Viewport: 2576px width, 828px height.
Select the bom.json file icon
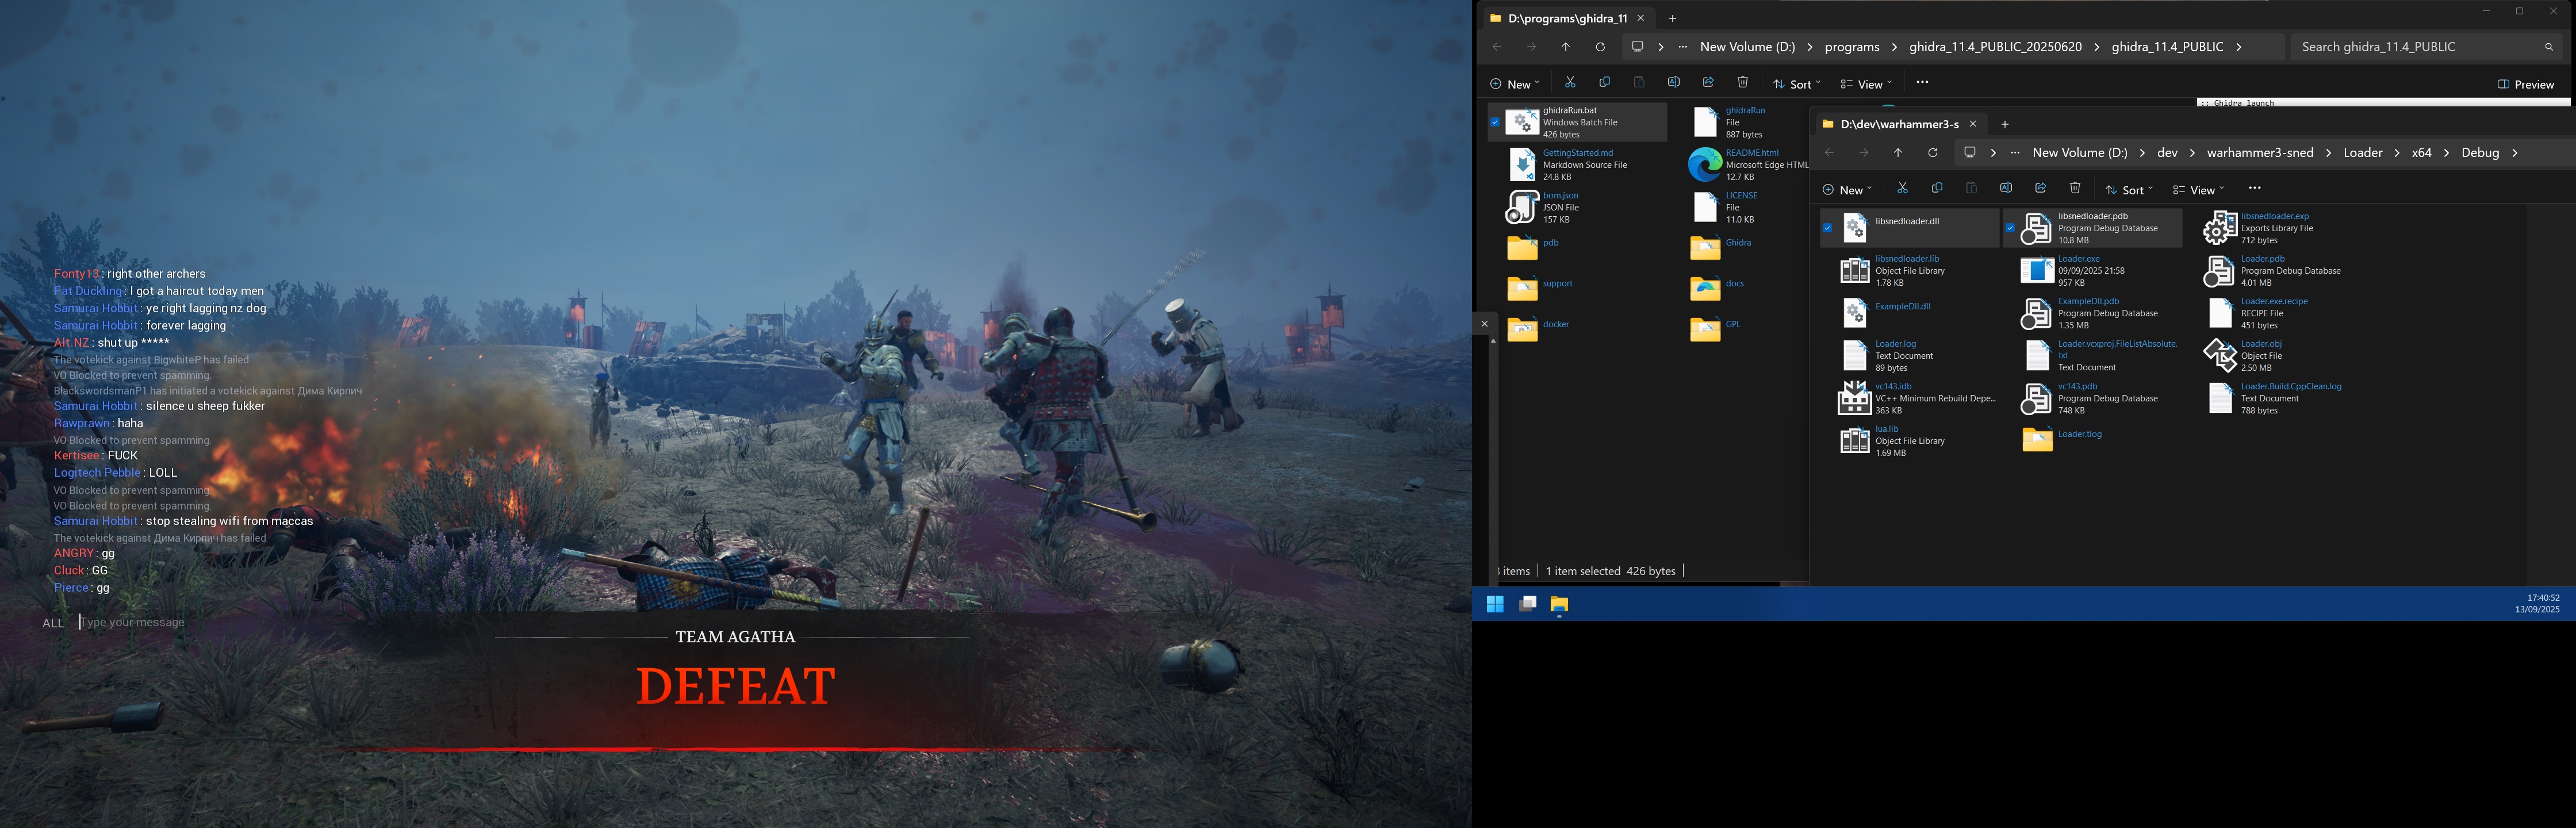(x=1522, y=207)
